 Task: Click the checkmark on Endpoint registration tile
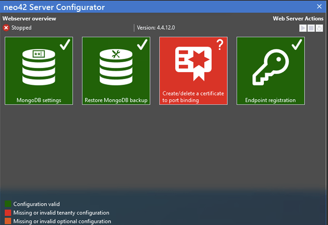click(297, 45)
